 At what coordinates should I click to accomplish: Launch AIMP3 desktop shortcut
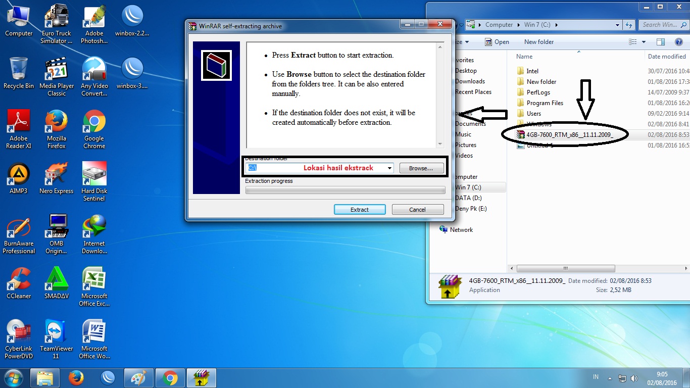(19, 178)
